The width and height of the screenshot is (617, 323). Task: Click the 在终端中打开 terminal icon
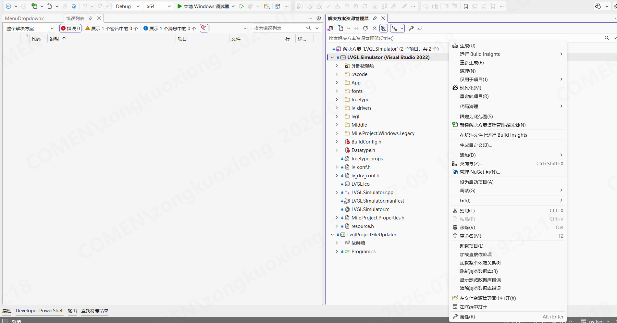click(455, 307)
